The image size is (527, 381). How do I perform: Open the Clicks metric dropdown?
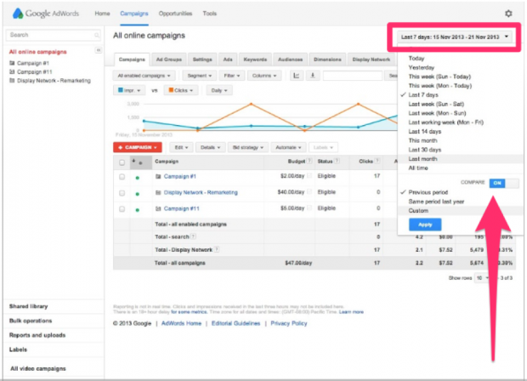tap(181, 90)
